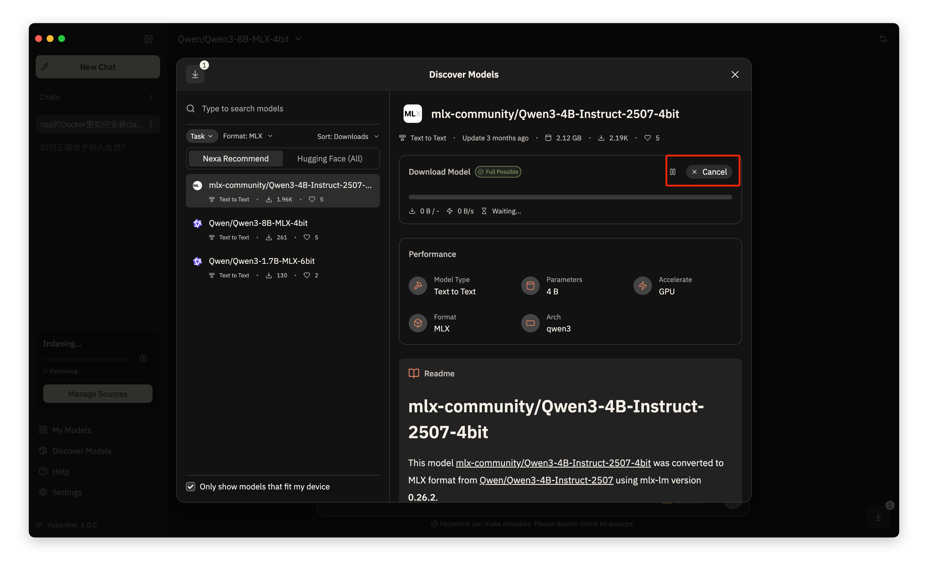Image resolution: width=928 pixels, height=572 pixels.
Task: Open the downloads queue icon with badge
Action: [x=195, y=74]
